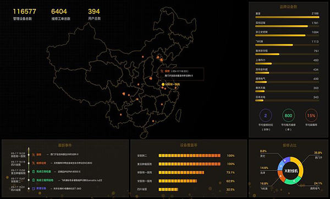Click timeline dot for 05-17 16:33 event
The height and width of the screenshot is (199, 330).
(29, 155)
